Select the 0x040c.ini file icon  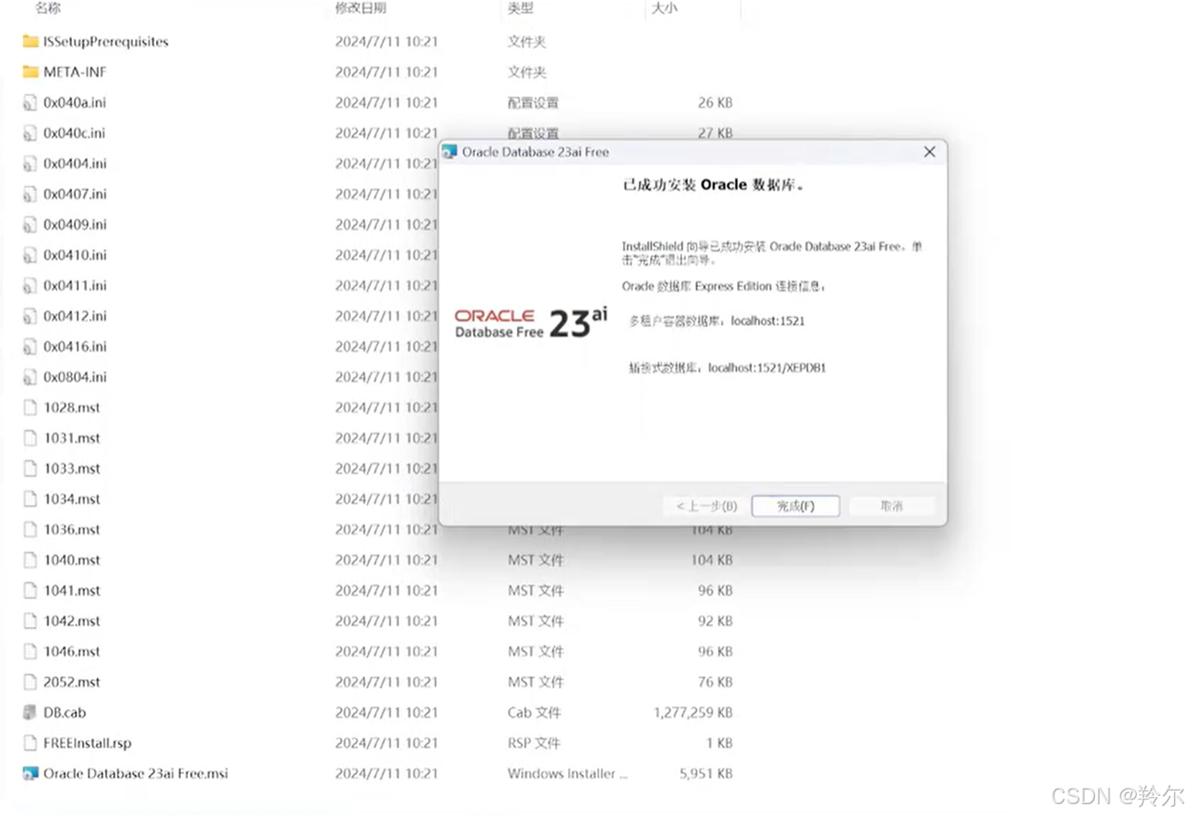(30, 133)
